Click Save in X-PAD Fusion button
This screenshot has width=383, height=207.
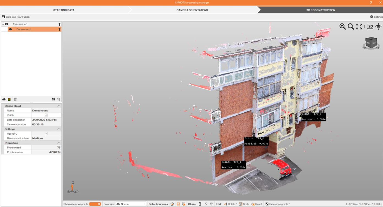[16, 17]
